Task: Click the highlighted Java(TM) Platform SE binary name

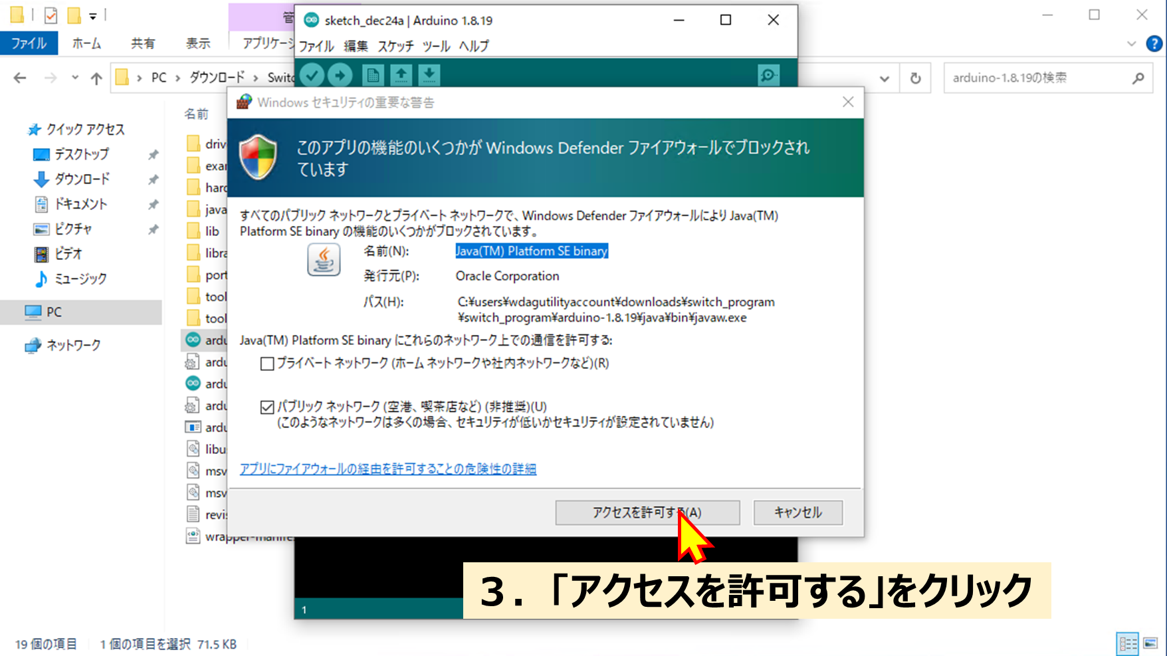Action: point(532,251)
